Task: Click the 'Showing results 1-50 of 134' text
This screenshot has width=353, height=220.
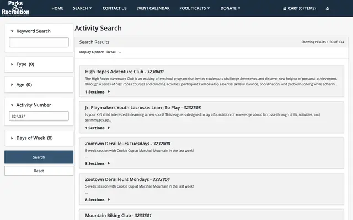Action: coord(323,42)
